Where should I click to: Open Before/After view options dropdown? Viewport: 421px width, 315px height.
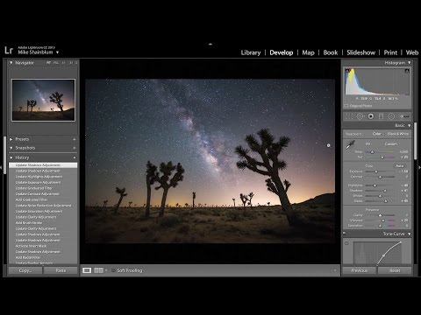[106, 270]
